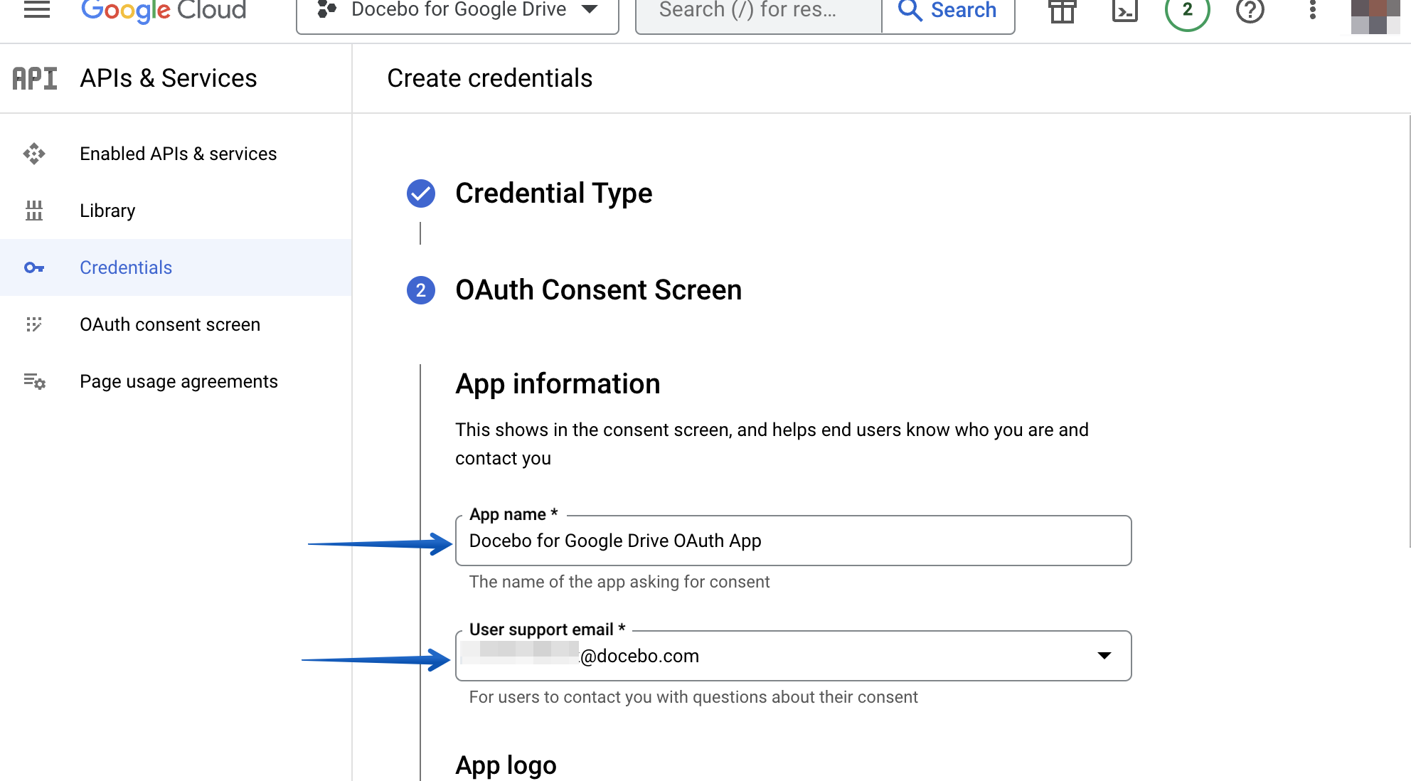The width and height of the screenshot is (1411, 781).
Task: Click the Google Cloud logo
Action: click(163, 11)
